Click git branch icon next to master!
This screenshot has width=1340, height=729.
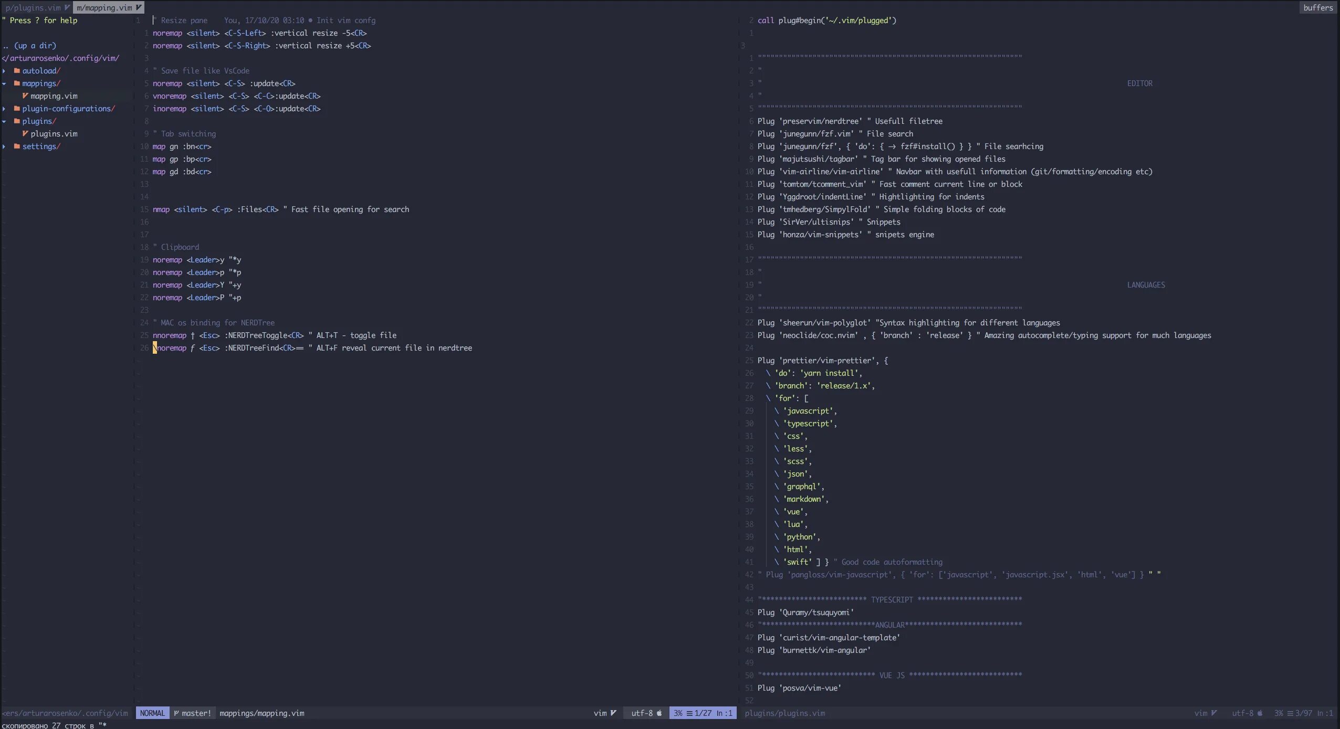176,713
